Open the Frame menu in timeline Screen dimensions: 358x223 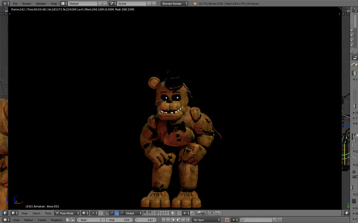tap(42, 220)
